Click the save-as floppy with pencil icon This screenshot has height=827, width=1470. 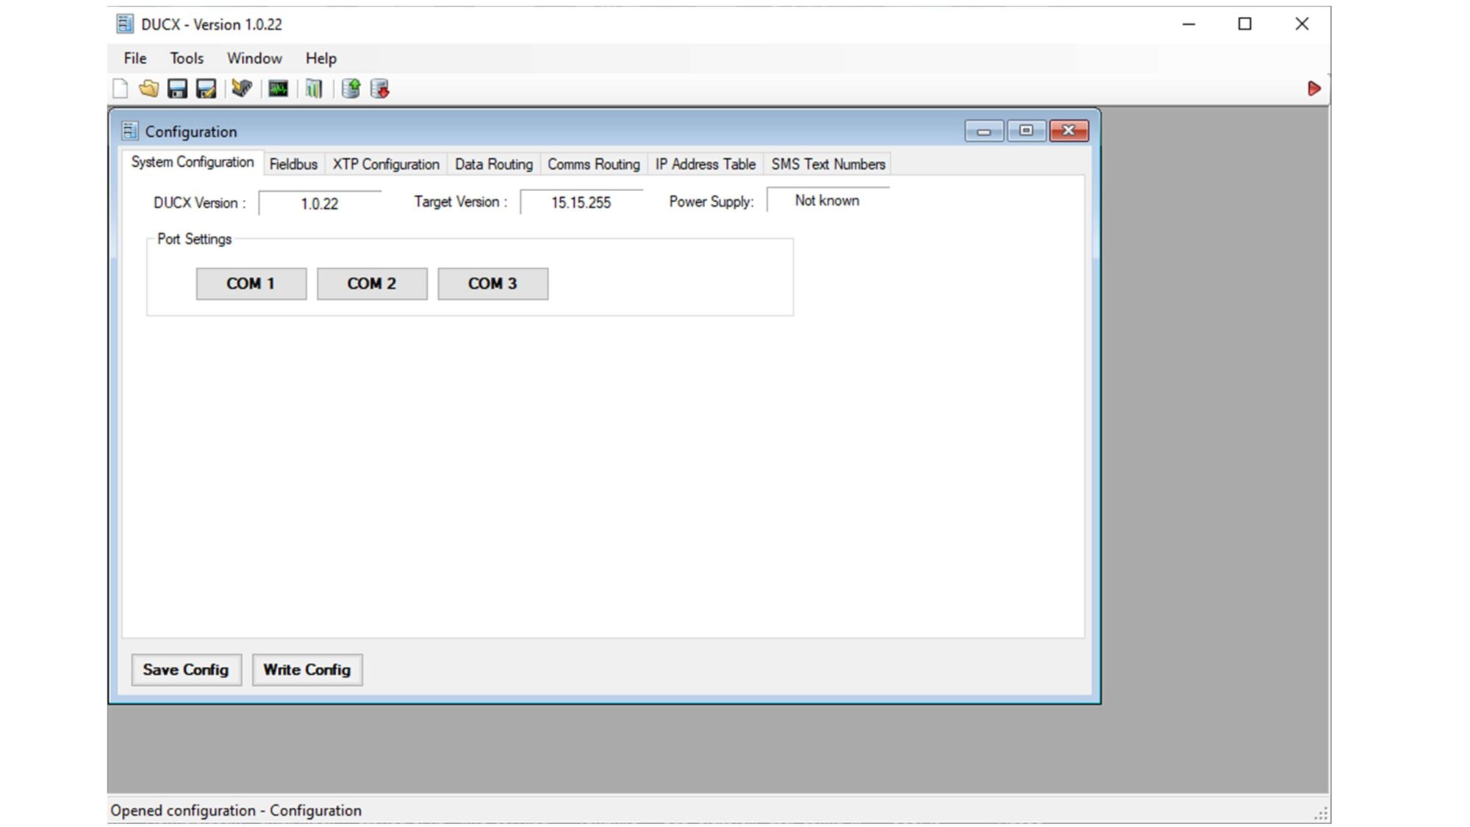(x=206, y=89)
